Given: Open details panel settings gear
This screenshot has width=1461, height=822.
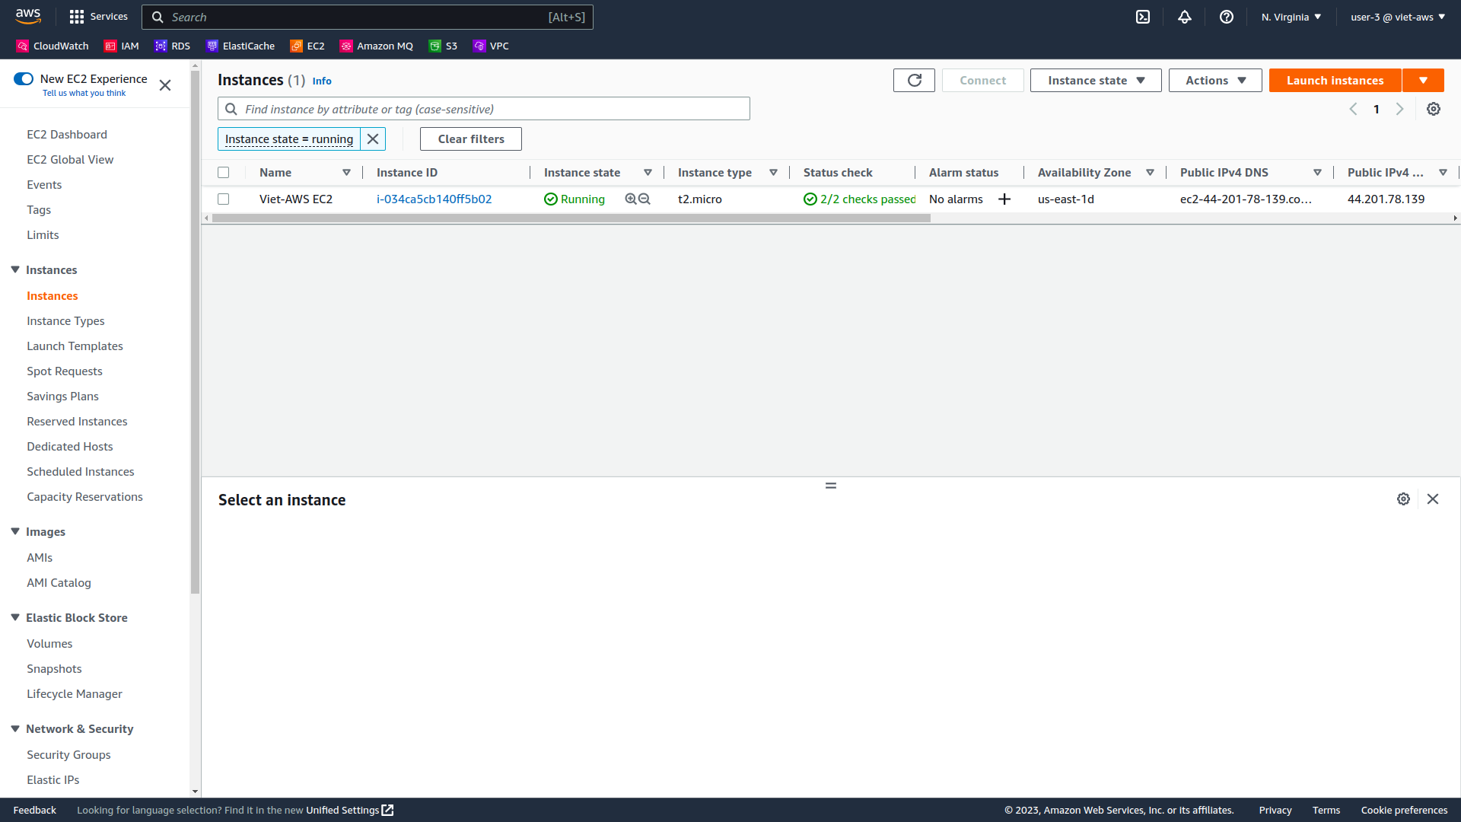Looking at the screenshot, I should 1404,499.
